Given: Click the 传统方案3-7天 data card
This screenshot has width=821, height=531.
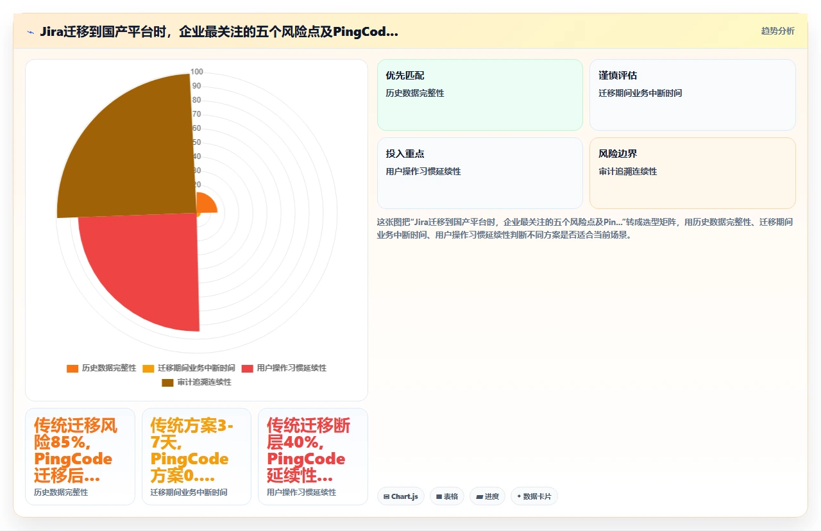Looking at the screenshot, I should [x=196, y=457].
